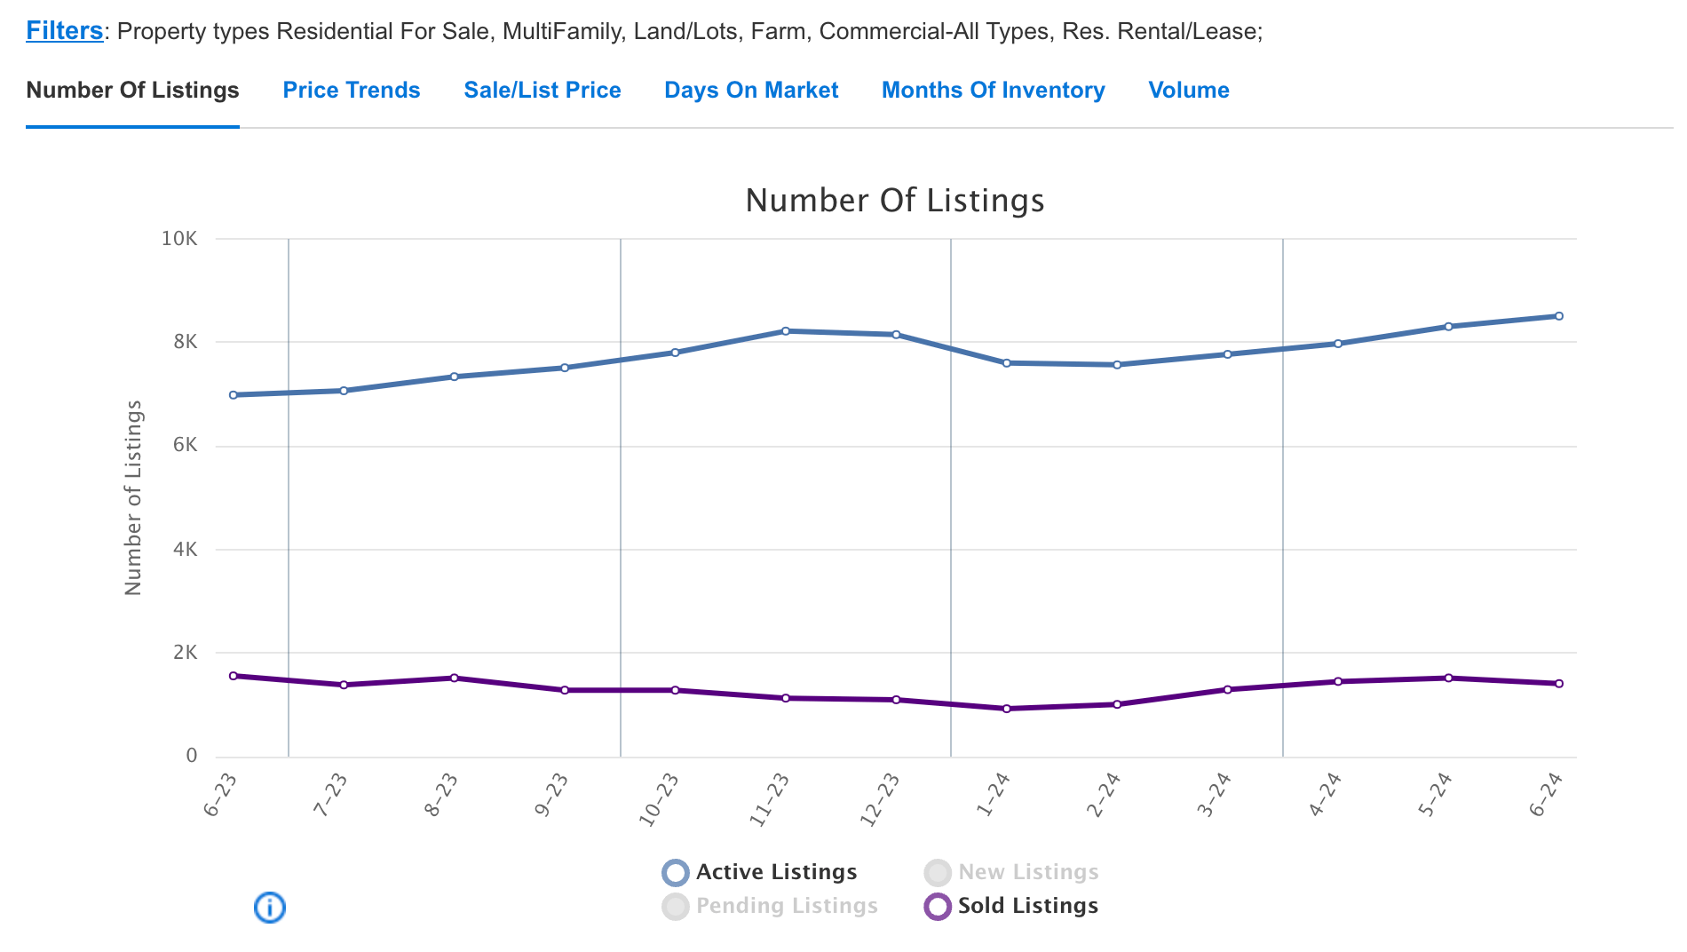Viewport: 1687px width, 952px height.
Task: Open the Filters link
Action: [x=64, y=31]
